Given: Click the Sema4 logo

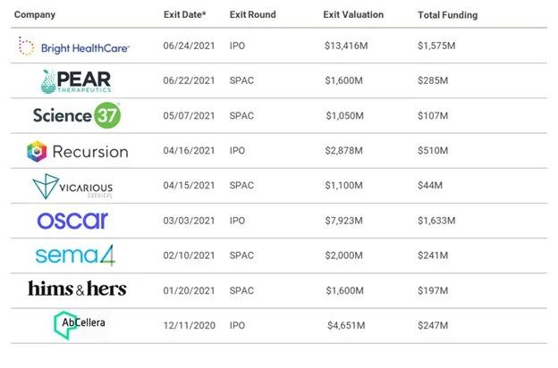Looking at the screenshot, I should point(75,255).
